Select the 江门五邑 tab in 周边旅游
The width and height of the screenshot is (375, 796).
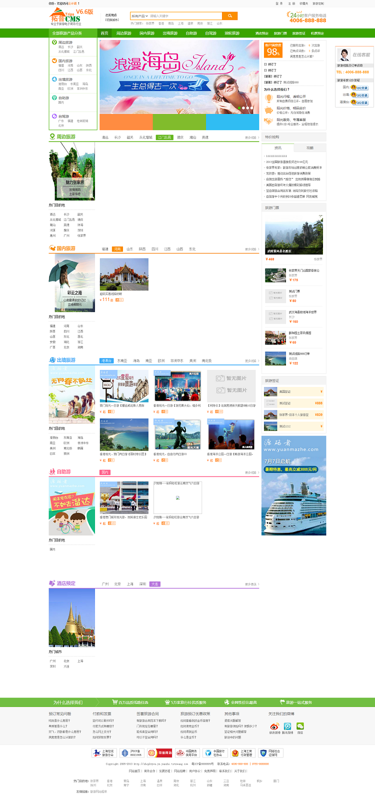tap(164, 137)
